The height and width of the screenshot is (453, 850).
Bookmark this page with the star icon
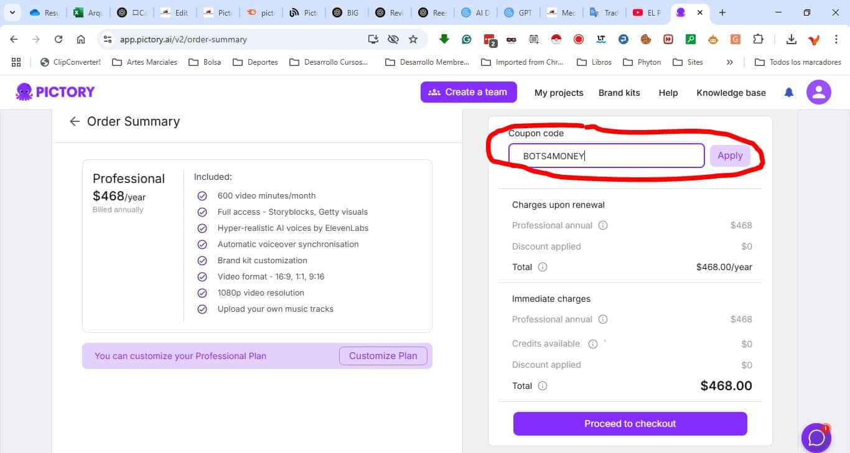click(413, 39)
